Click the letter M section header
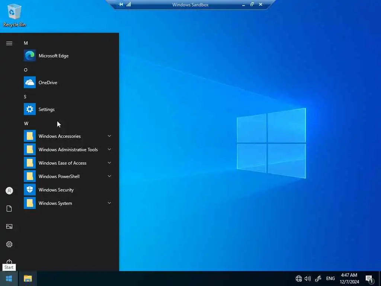Viewport: 381px width, 286px height. coord(26,43)
